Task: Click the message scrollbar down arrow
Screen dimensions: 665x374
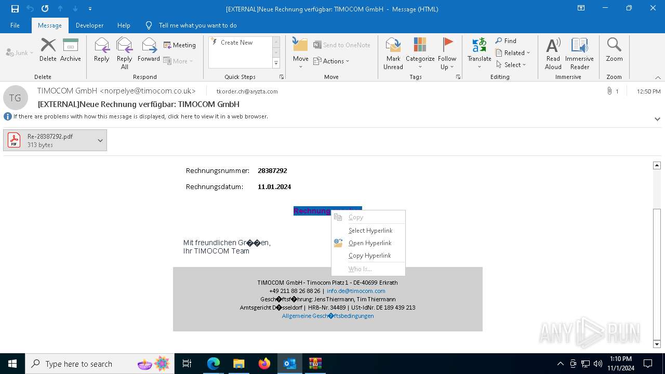Action: [x=657, y=344]
